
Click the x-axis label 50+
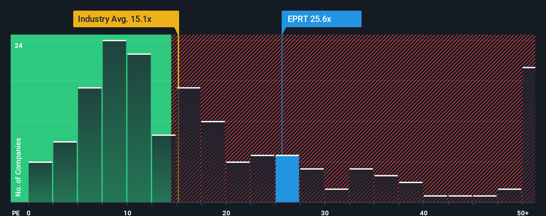click(x=523, y=213)
